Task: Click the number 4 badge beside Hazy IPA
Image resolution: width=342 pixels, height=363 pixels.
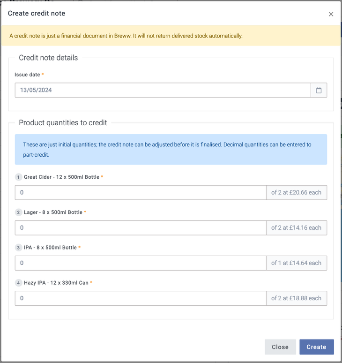Action: click(19, 283)
